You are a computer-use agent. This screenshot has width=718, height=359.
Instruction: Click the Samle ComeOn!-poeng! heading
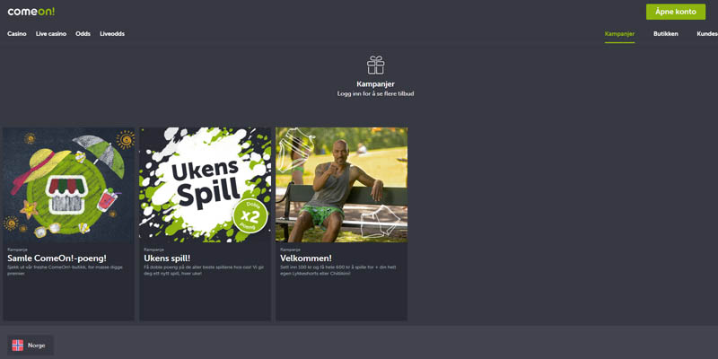pyautogui.click(x=57, y=258)
